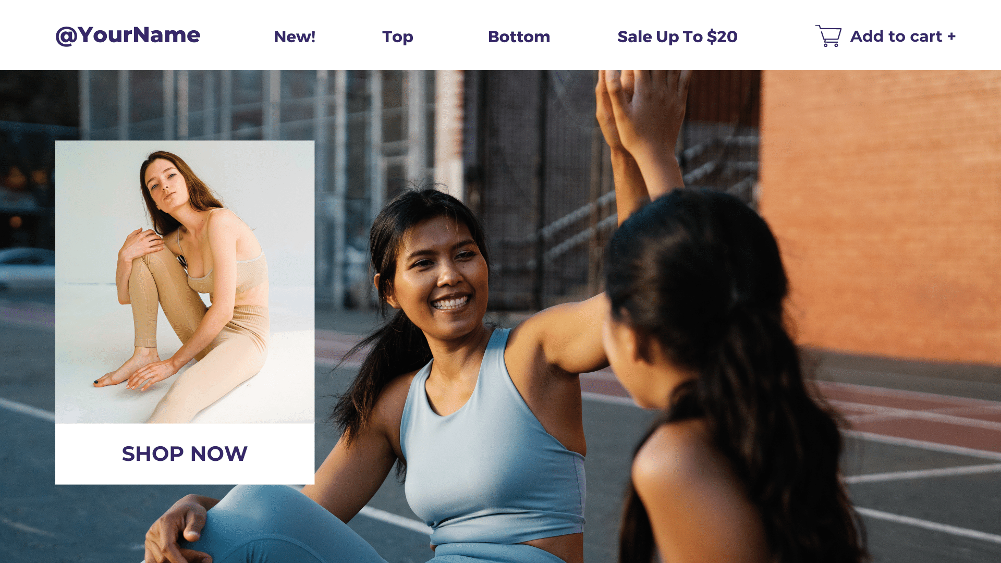Click the @YourName brand logo

click(128, 35)
